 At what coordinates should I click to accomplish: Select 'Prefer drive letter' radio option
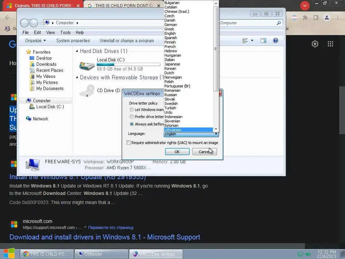(132, 117)
